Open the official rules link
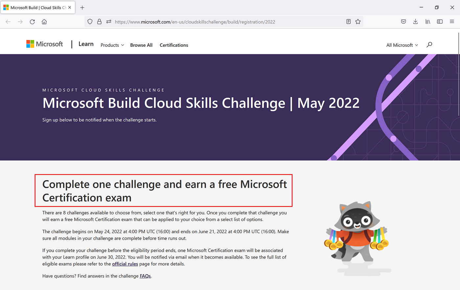Image resolution: width=460 pixels, height=290 pixels. (x=125, y=264)
